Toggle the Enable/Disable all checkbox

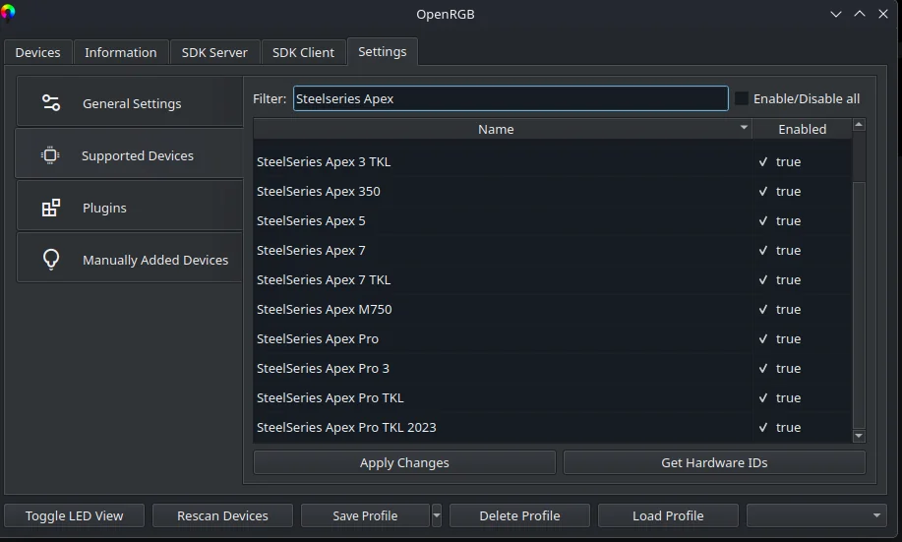click(x=742, y=98)
